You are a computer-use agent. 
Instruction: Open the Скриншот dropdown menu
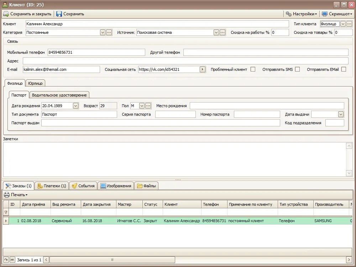pyautogui.click(x=337, y=14)
